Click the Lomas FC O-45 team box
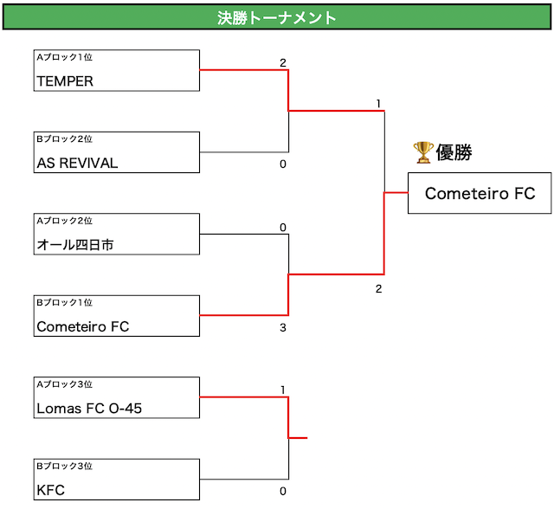The image size is (554, 509). [116, 398]
